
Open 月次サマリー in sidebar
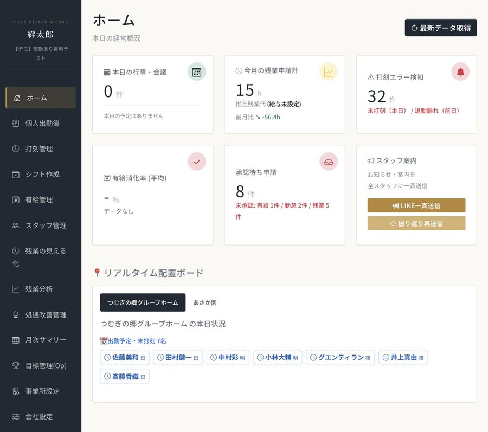pos(41,340)
